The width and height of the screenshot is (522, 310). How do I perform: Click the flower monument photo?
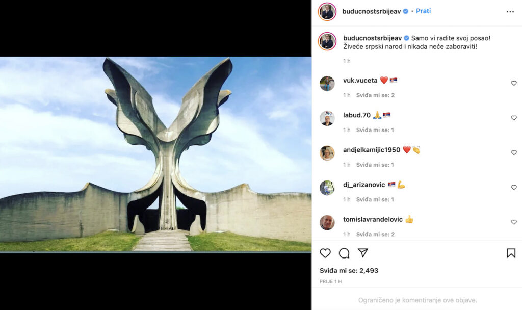coord(156,154)
